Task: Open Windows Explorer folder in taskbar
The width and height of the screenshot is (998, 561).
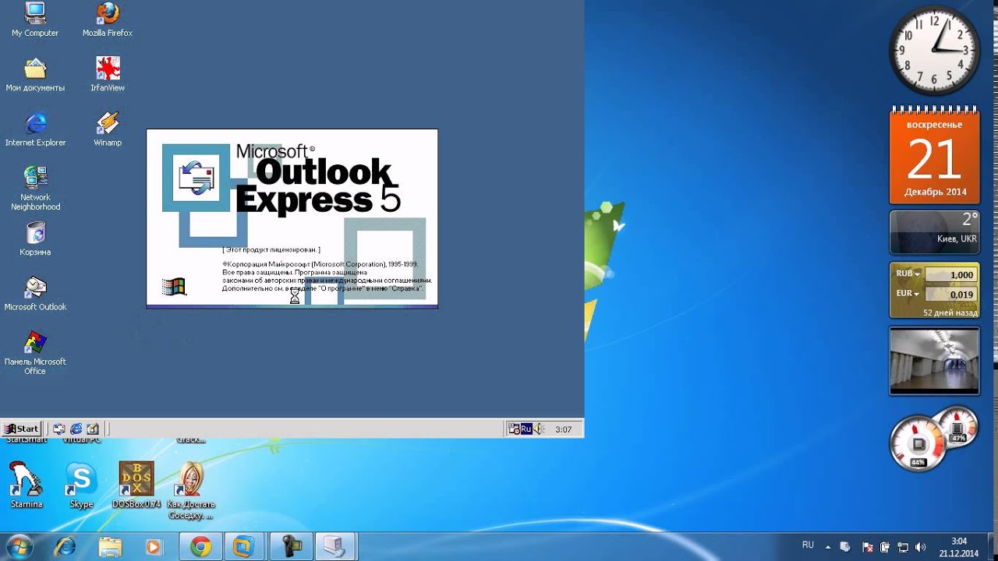Action: click(110, 547)
